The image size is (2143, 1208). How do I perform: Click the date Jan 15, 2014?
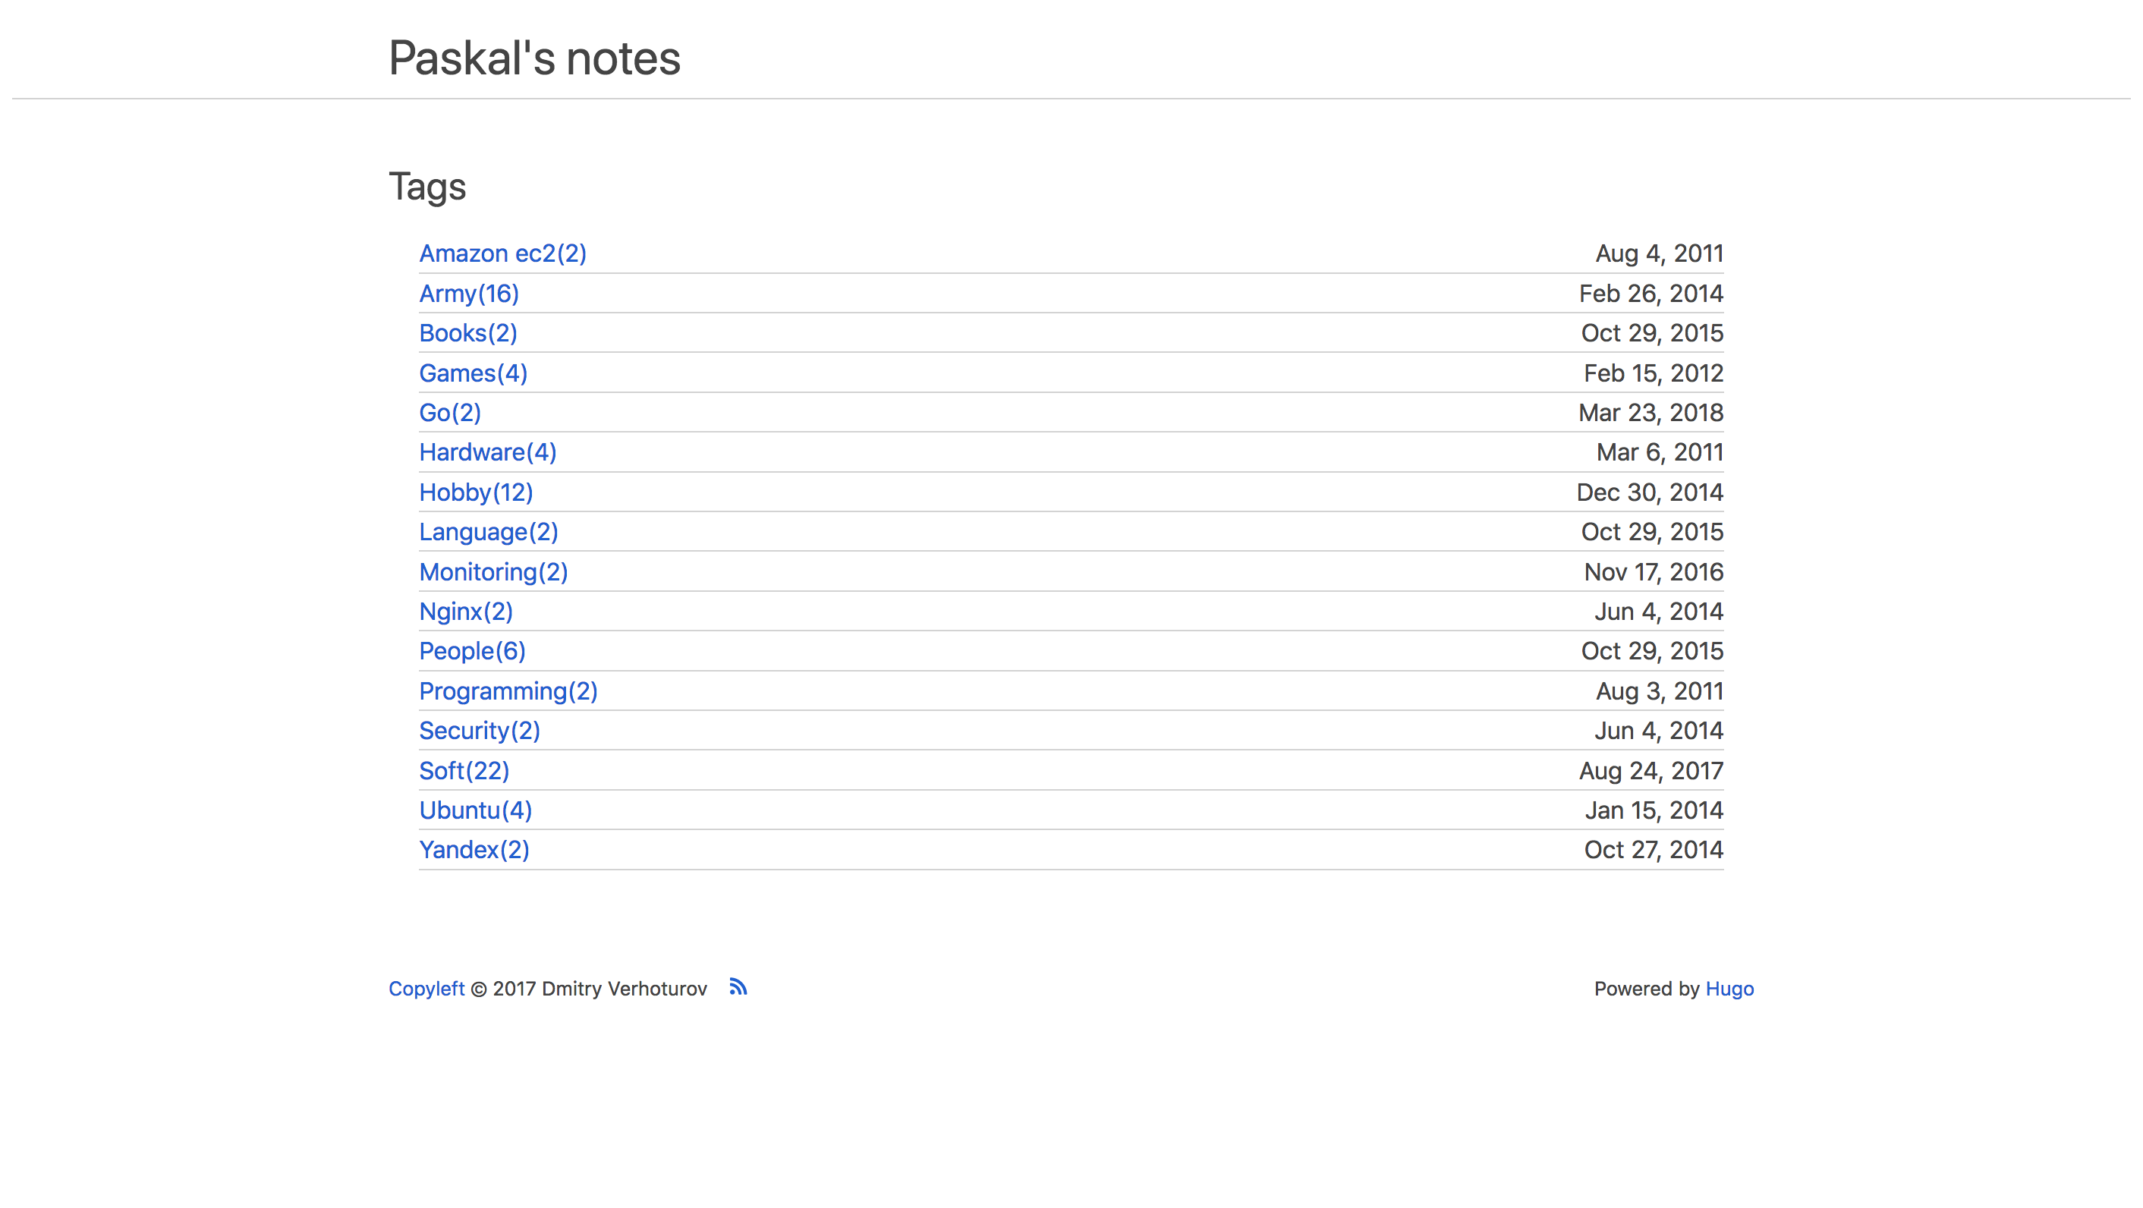pos(1653,810)
